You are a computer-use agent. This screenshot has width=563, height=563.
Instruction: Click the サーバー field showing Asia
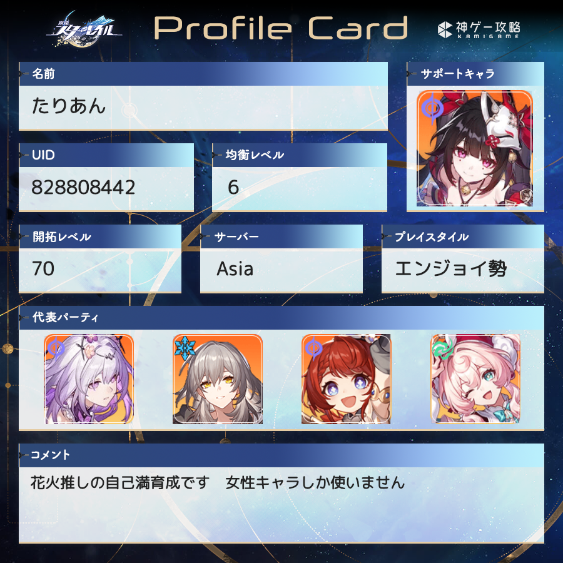281,270
